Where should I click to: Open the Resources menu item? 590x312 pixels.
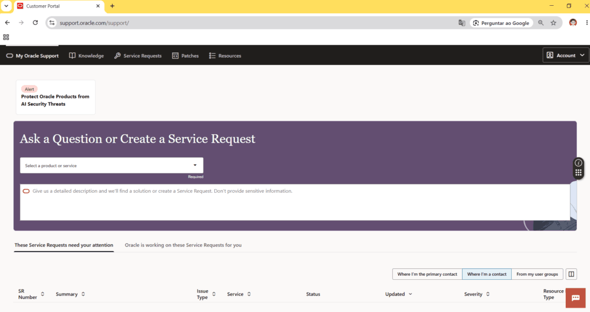pyautogui.click(x=225, y=56)
